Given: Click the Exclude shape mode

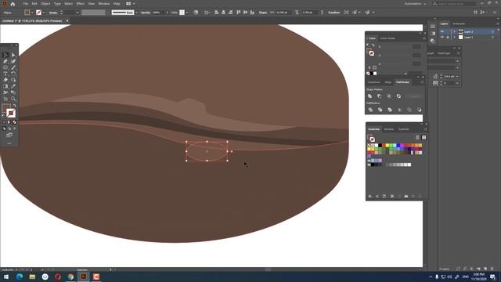Looking at the screenshot, I should (x=398, y=96).
